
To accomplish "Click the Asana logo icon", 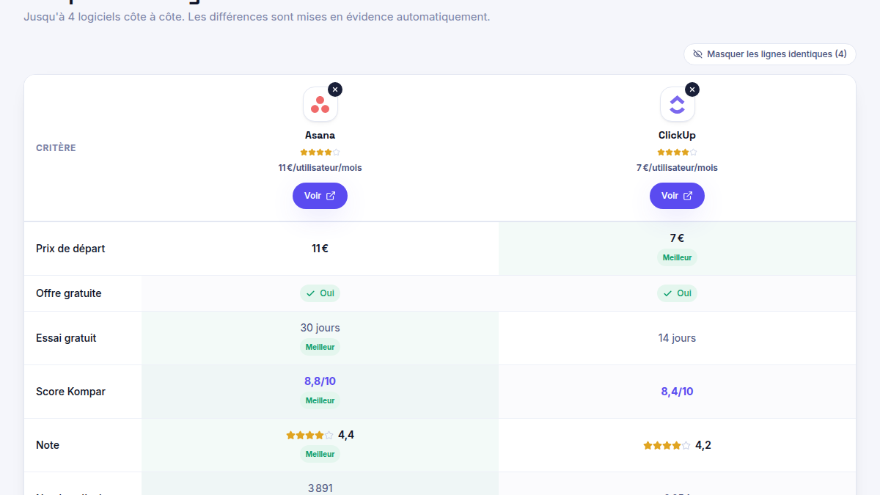I will coord(320,104).
